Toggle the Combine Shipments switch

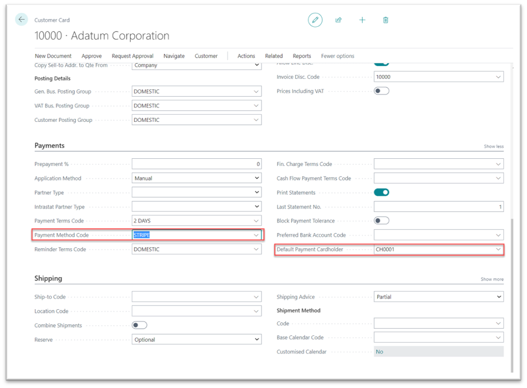139,325
